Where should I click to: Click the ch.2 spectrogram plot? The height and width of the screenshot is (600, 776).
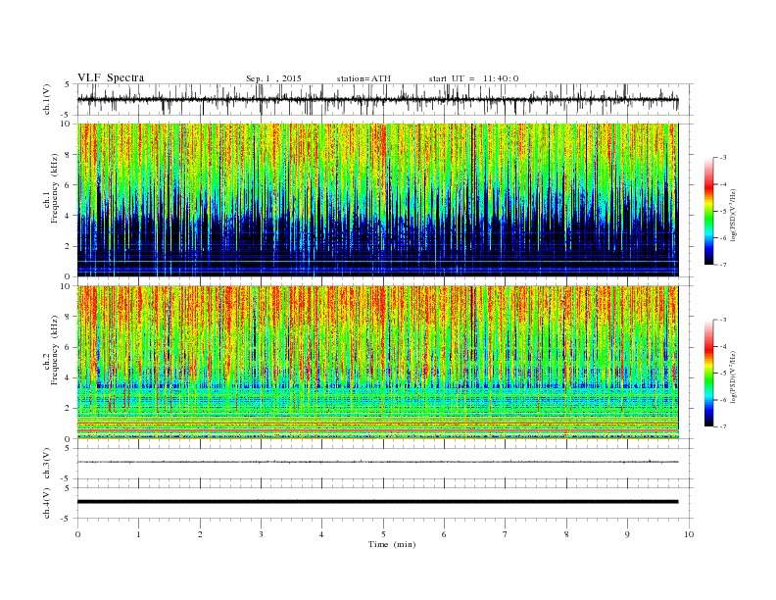tap(378, 363)
